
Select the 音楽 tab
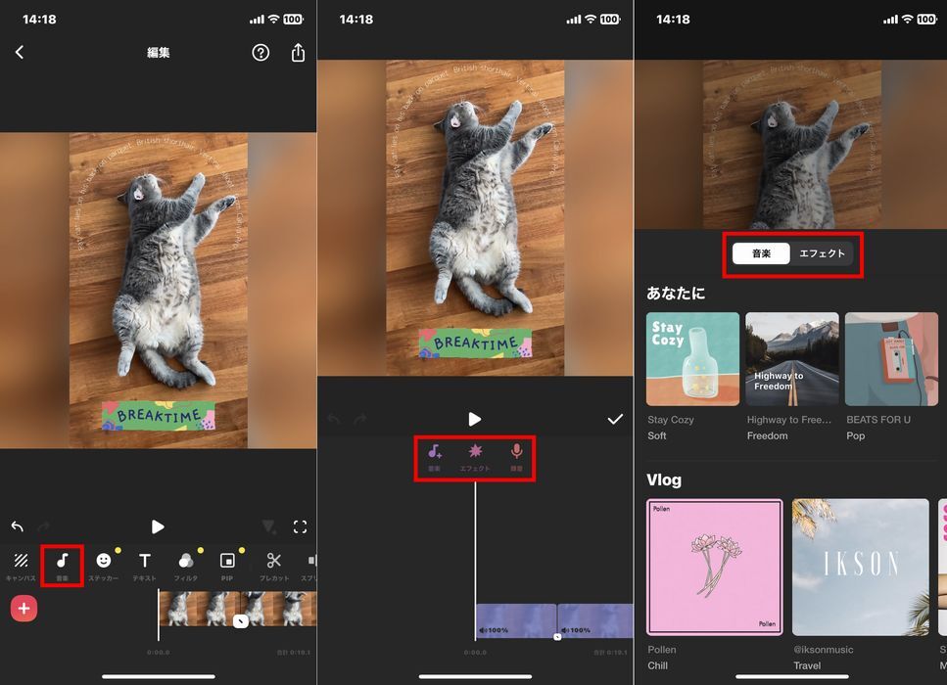click(761, 253)
